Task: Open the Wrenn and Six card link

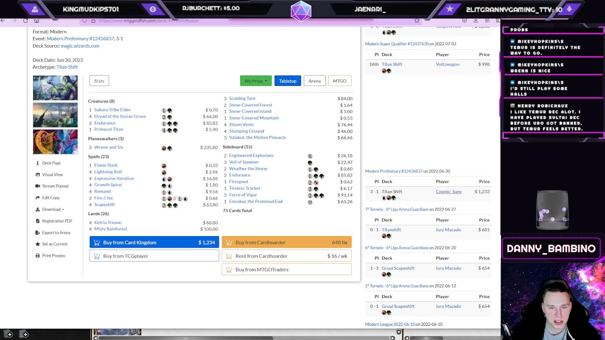Action: [x=109, y=147]
